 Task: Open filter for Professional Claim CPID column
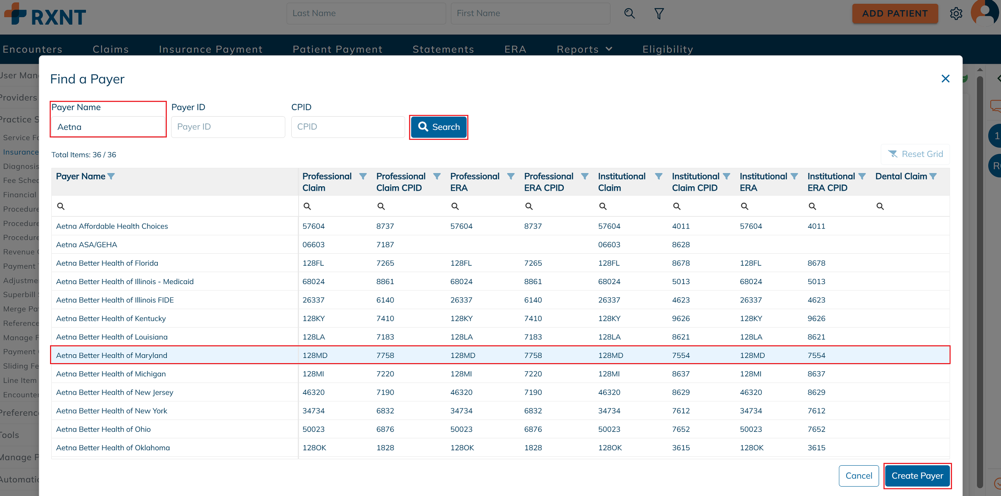(437, 176)
